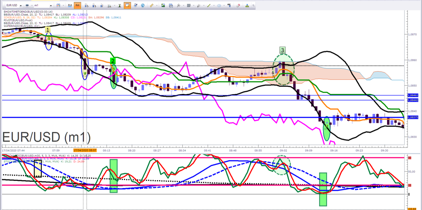
Task: Click the 08:34 label on time axis
Action: (x=182, y=150)
